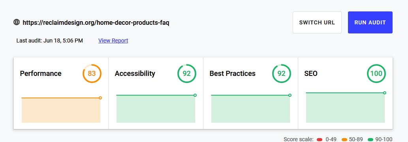Click the Accessibility score gauge showing 92
This screenshot has width=408, height=142.
coord(186,74)
